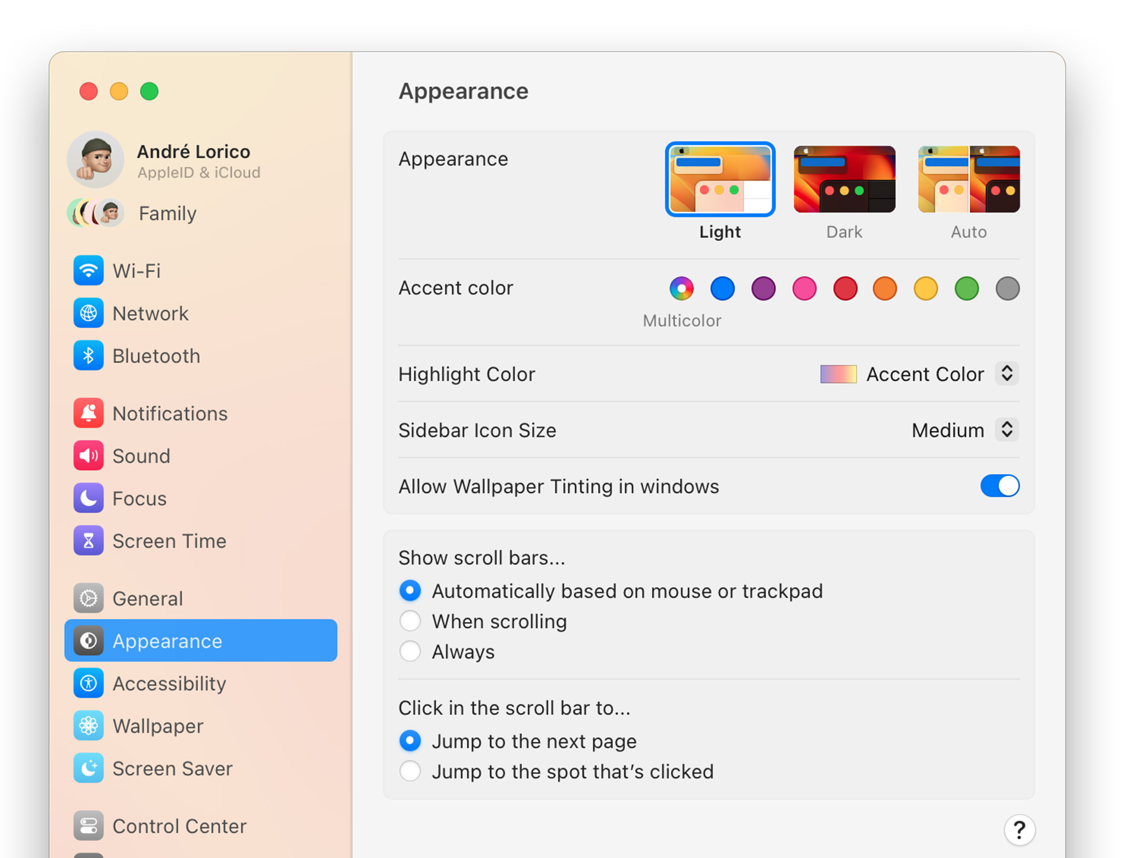Viewport: 1125px width, 858px height.
Task: Open the Wi-Fi settings icon
Action: [x=88, y=271]
